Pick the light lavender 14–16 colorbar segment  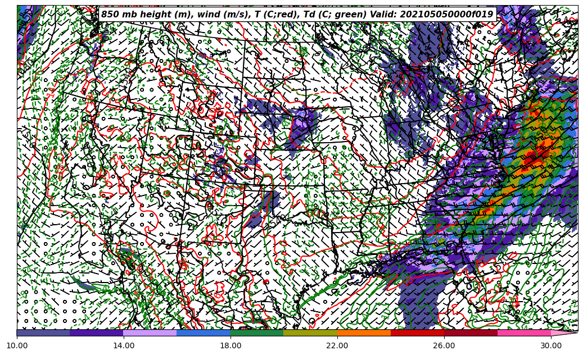tap(150, 333)
